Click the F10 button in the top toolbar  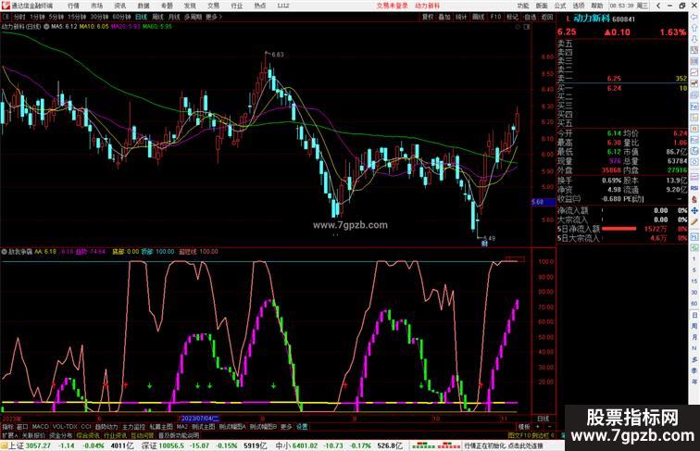coord(495,17)
